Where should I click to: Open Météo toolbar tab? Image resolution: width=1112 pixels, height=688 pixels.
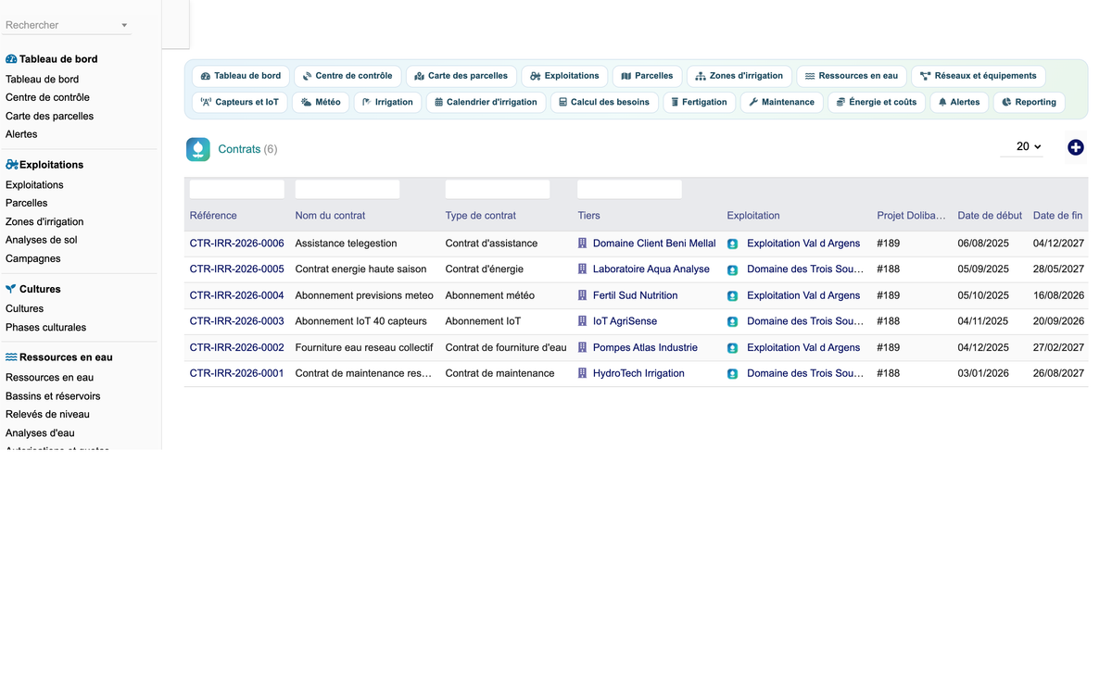tap(321, 102)
